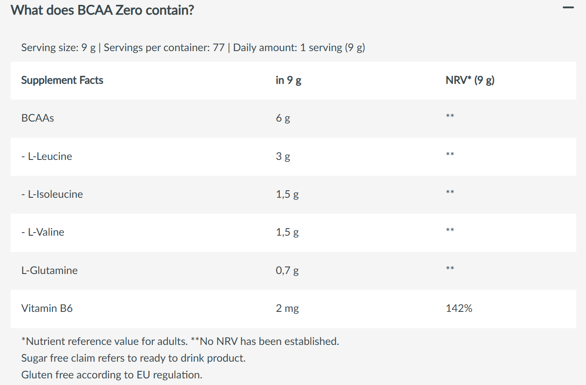The image size is (586, 385).
Task: Select the L-Valine row label
Action: tap(43, 232)
